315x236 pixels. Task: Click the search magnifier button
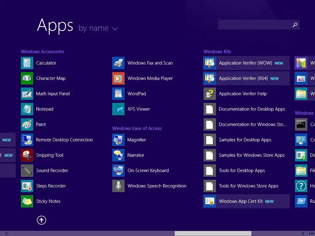click(x=295, y=25)
